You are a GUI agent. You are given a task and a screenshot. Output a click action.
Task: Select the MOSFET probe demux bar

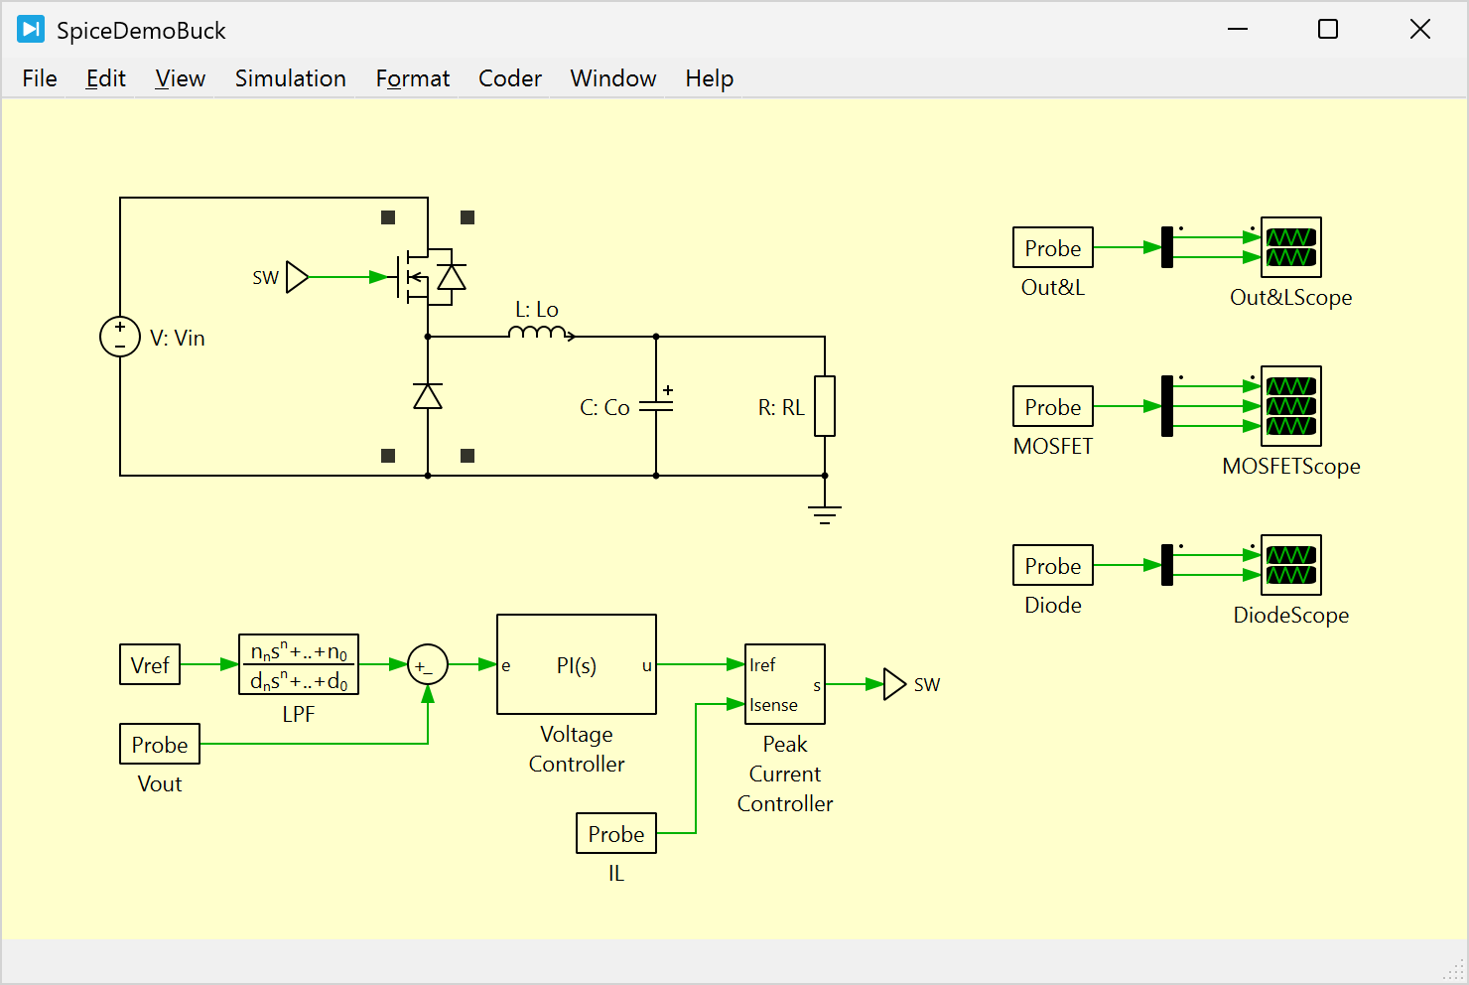click(1167, 406)
